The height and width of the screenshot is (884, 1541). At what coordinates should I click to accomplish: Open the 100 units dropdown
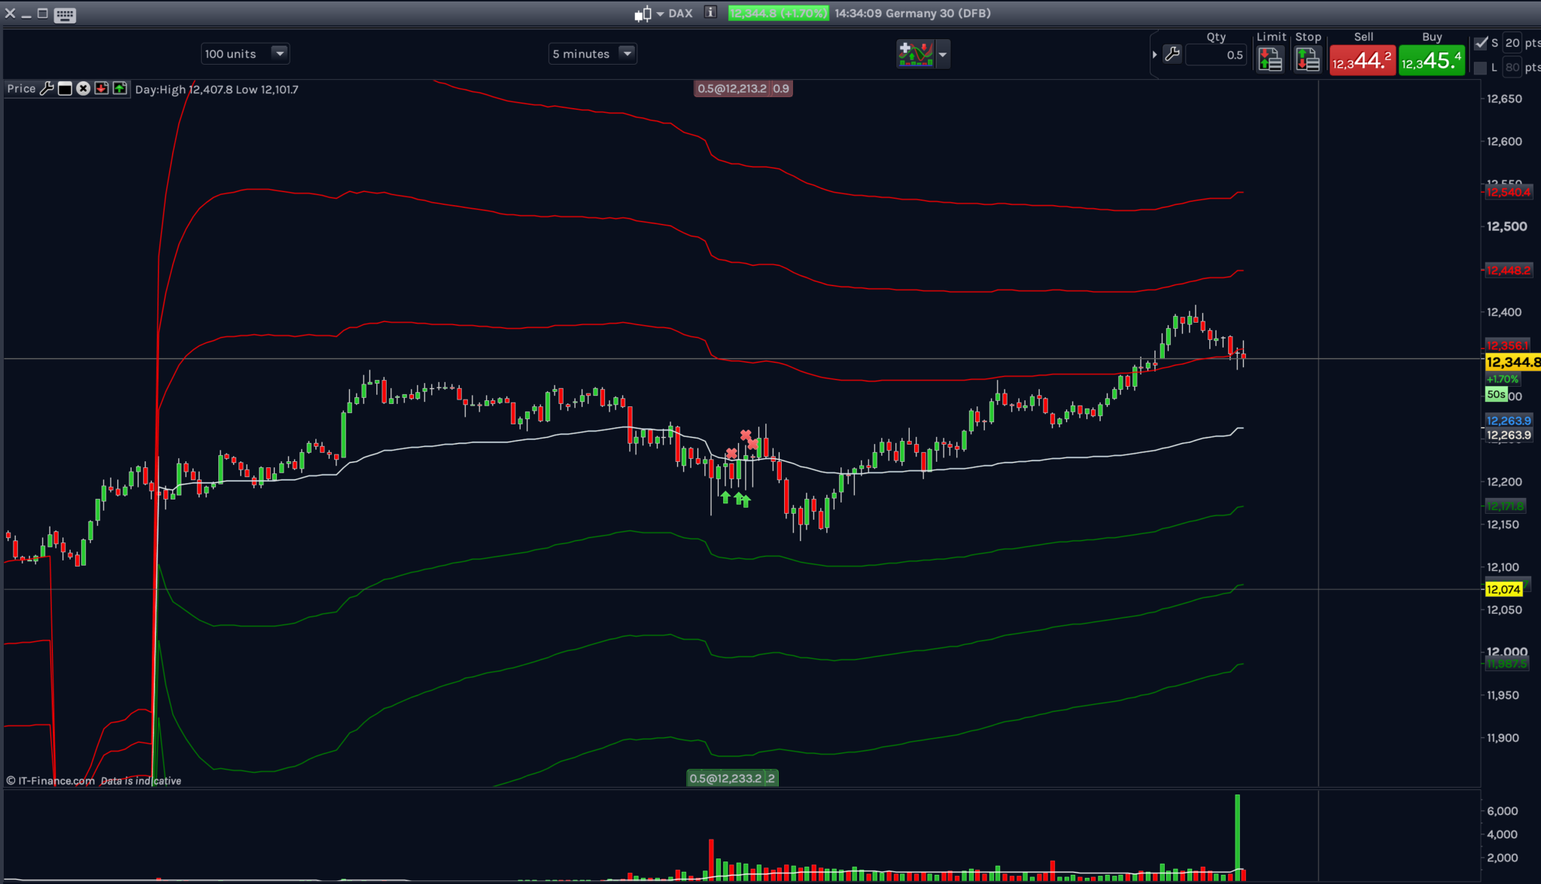tap(279, 53)
